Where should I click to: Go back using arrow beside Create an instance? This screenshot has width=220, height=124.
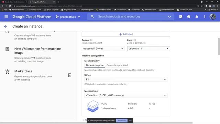coord(5,27)
